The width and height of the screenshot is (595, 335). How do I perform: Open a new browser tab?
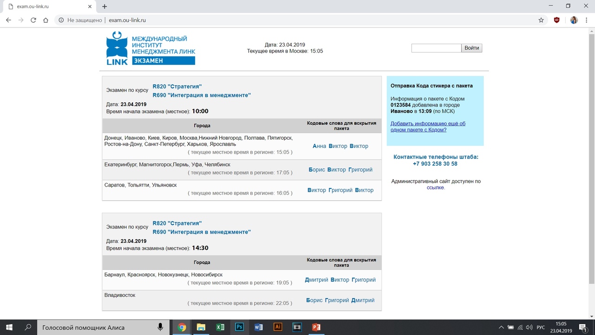click(x=105, y=7)
